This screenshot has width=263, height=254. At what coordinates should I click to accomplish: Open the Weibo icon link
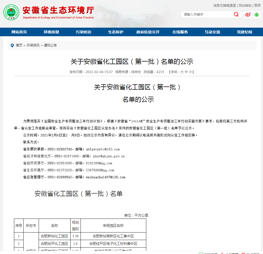pyautogui.click(x=248, y=14)
